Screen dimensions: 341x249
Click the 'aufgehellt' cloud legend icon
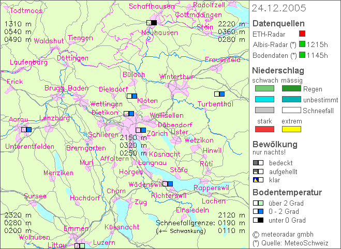[258, 172]
